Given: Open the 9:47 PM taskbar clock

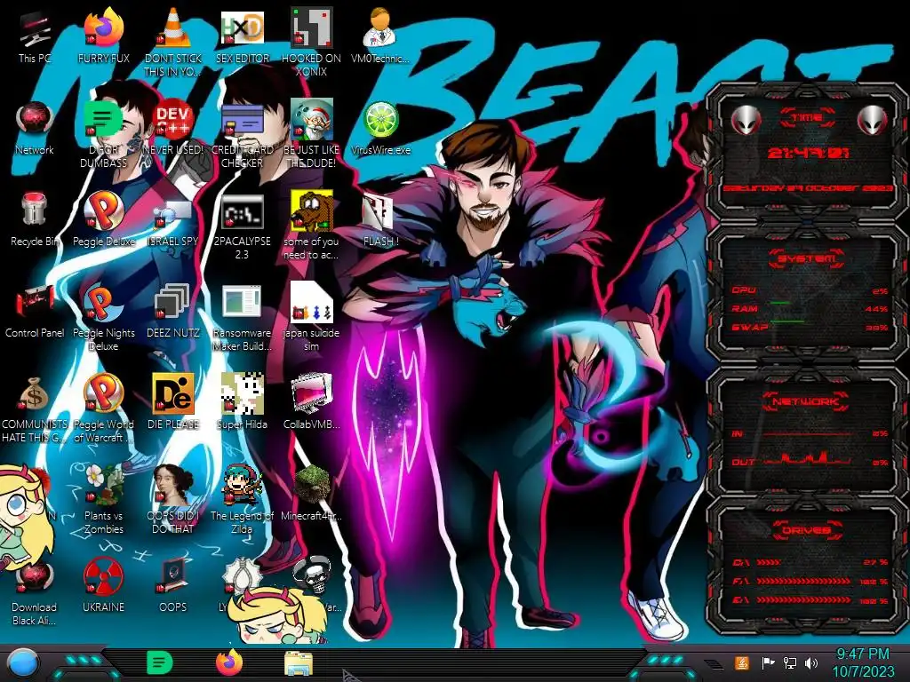Looking at the screenshot, I should point(863,662).
